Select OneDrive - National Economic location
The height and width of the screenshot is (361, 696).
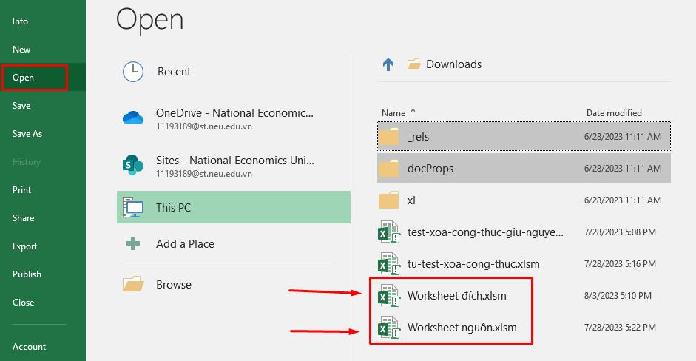tap(234, 118)
